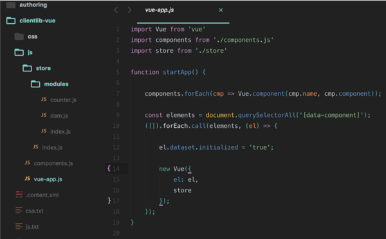Click the authoring folder icon
The image size is (386, 239).
(x=10, y=4)
